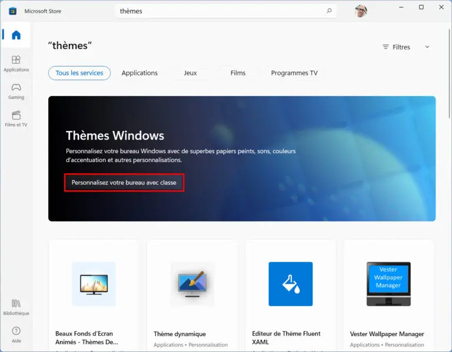The height and width of the screenshot is (352, 452).
Task: Click the Filtres lines icon
Action: click(x=385, y=47)
